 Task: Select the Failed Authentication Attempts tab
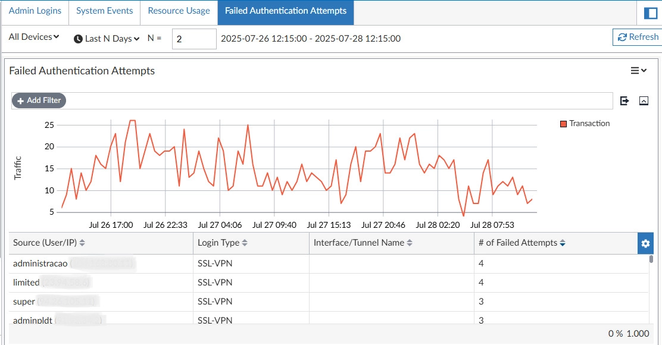pos(285,11)
